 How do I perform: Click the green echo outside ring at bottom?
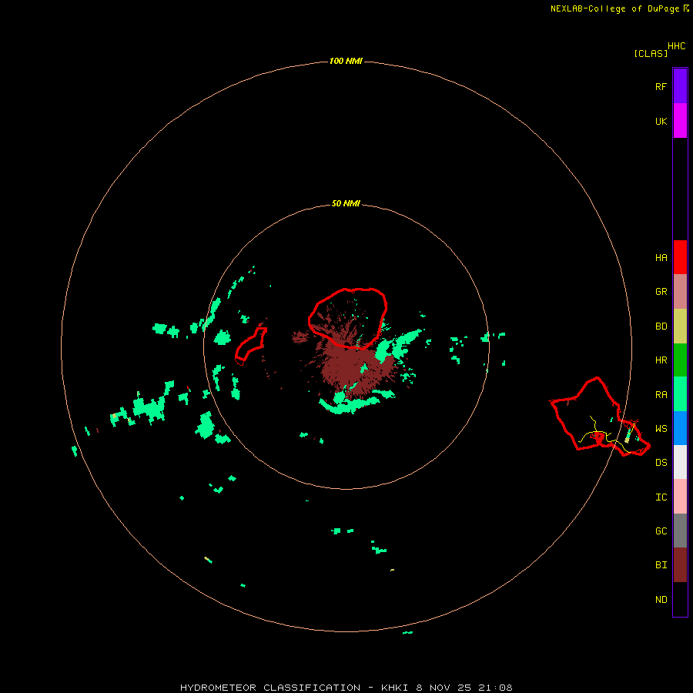[x=407, y=632]
